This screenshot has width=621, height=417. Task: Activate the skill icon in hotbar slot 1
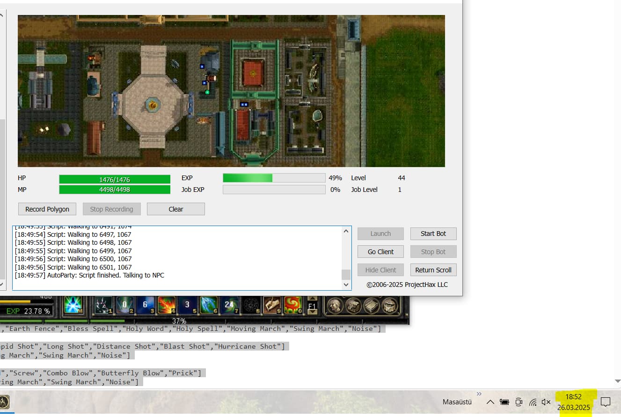103,305
